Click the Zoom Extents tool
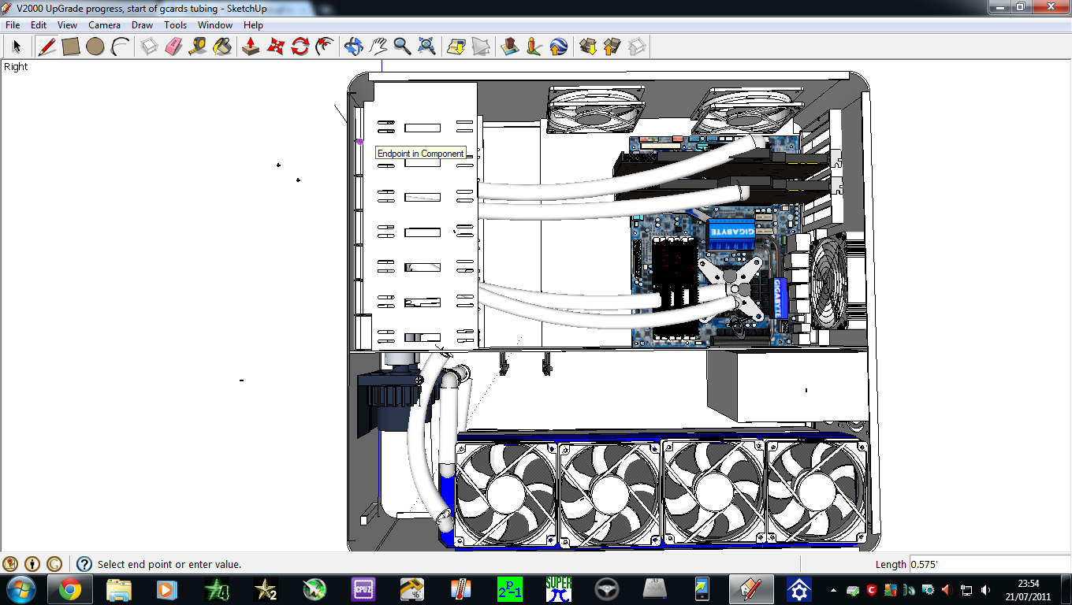This screenshot has width=1072, height=605. pyautogui.click(x=426, y=47)
